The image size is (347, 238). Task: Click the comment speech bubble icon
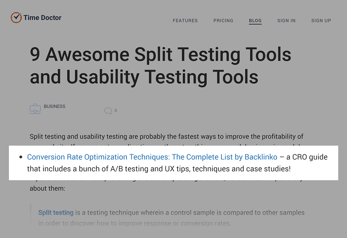[x=108, y=111]
